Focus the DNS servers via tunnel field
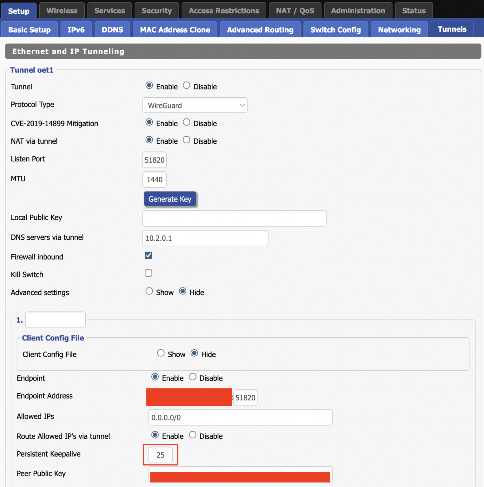 (x=205, y=238)
